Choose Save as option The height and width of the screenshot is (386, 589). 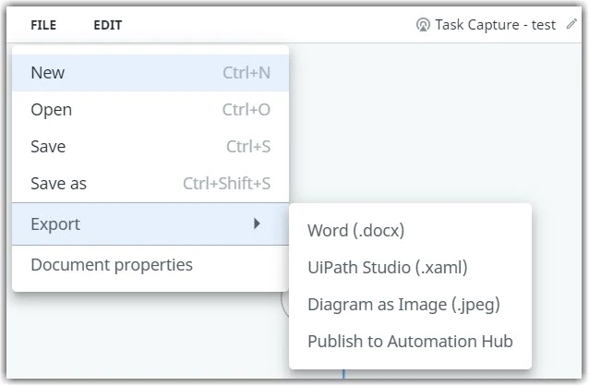pyautogui.click(x=150, y=184)
